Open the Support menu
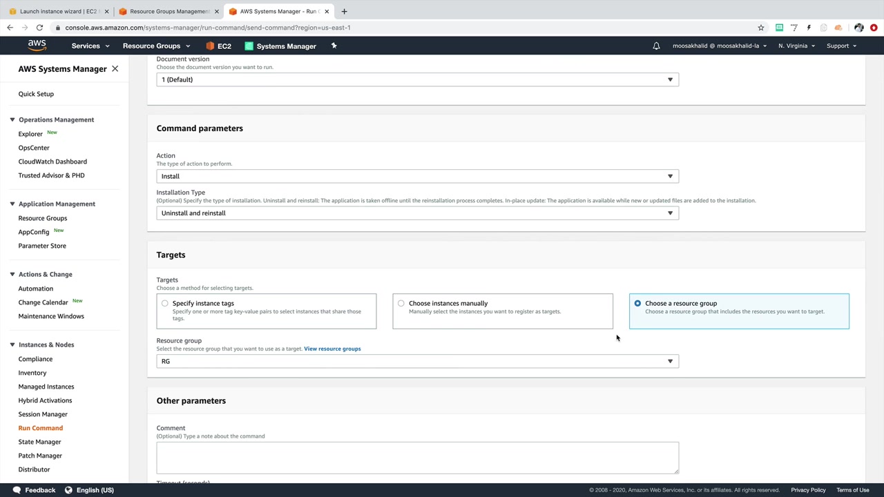884x497 pixels. [841, 46]
